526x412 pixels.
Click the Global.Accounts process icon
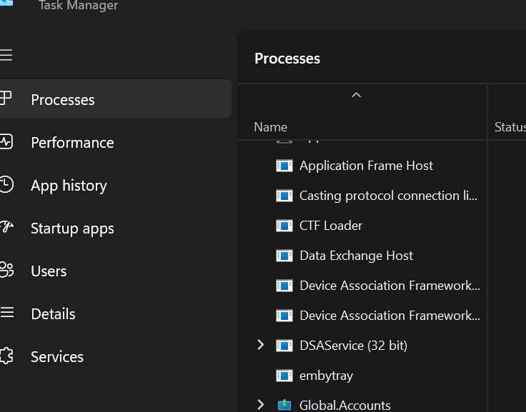point(284,405)
